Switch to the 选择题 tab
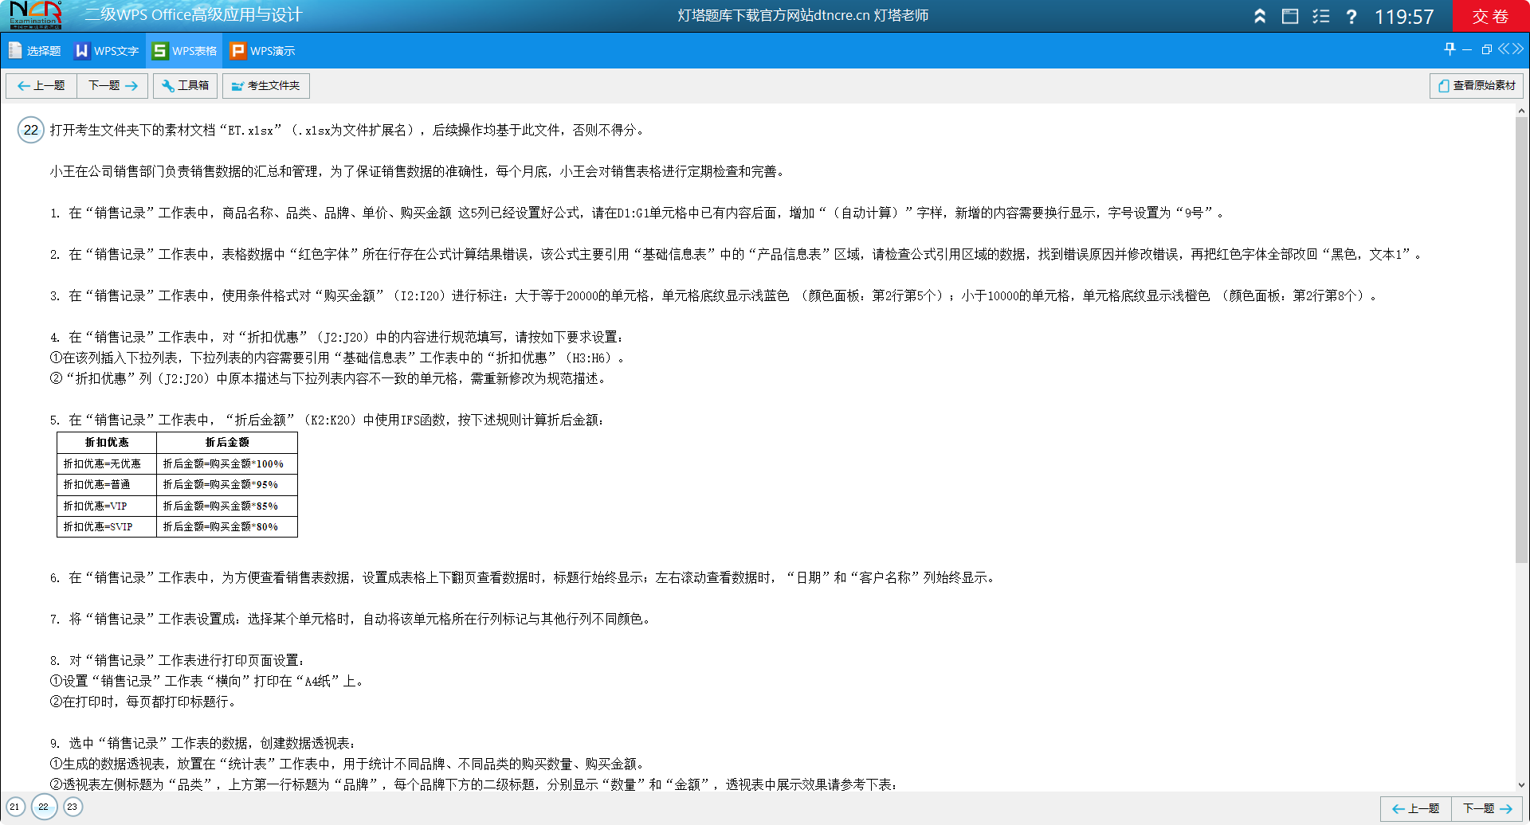This screenshot has width=1530, height=825. click(34, 51)
